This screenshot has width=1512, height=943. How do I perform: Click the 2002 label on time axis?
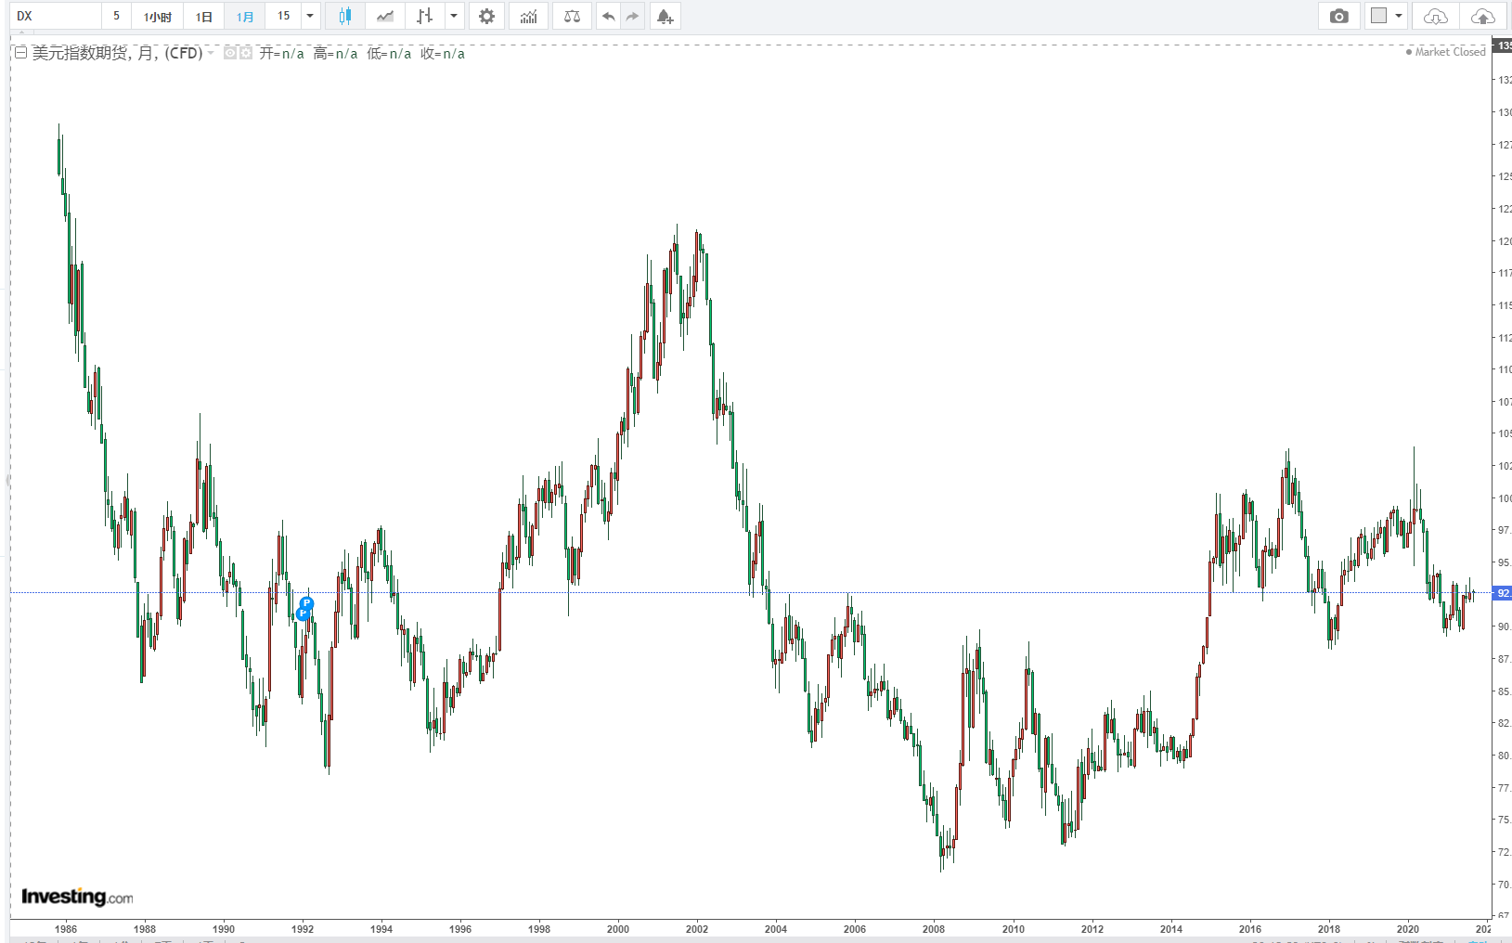coord(697,928)
